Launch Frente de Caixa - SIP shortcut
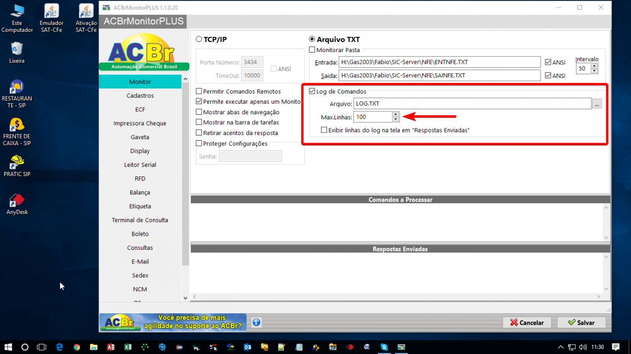Viewport: 631px width, 354px height. coord(17,131)
